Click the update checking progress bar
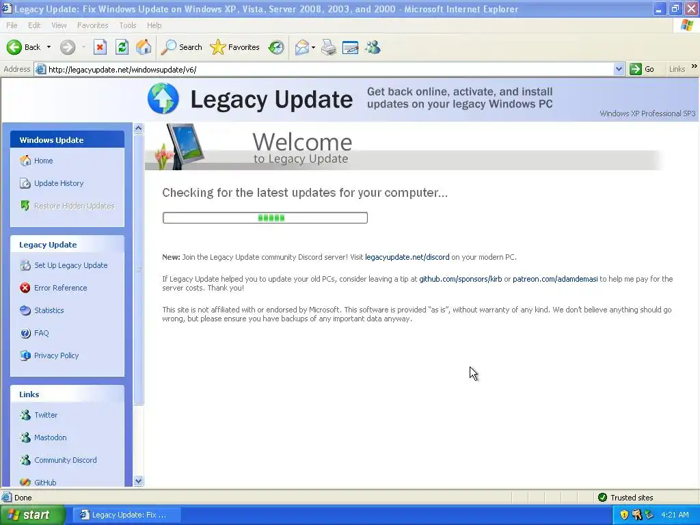700x525 pixels. click(x=265, y=218)
